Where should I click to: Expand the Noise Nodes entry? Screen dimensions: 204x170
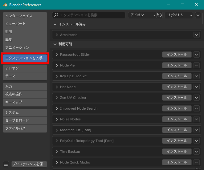[x=57, y=119]
